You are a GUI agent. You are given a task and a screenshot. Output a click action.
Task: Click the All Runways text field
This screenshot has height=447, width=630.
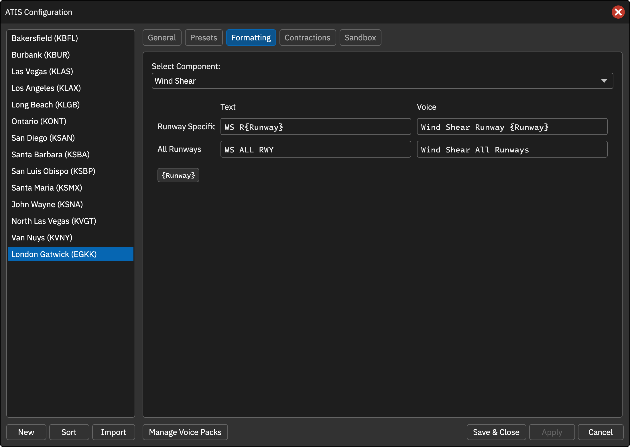[316, 149]
